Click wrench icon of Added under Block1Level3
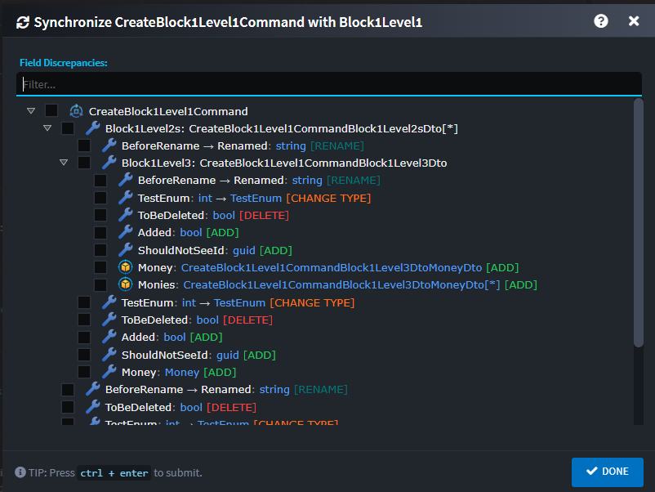The image size is (655, 492). click(125, 232)
